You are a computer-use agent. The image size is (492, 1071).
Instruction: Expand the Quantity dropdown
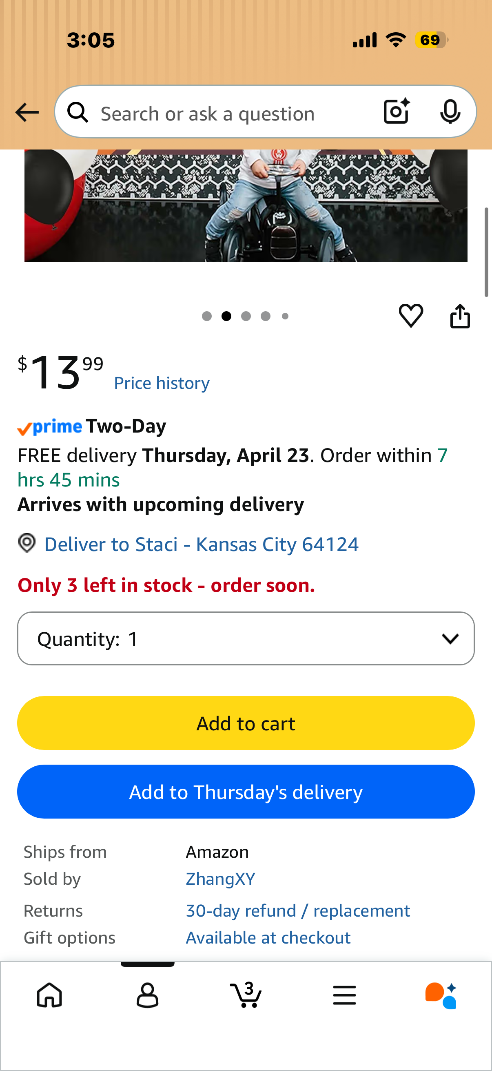(246, 638)
